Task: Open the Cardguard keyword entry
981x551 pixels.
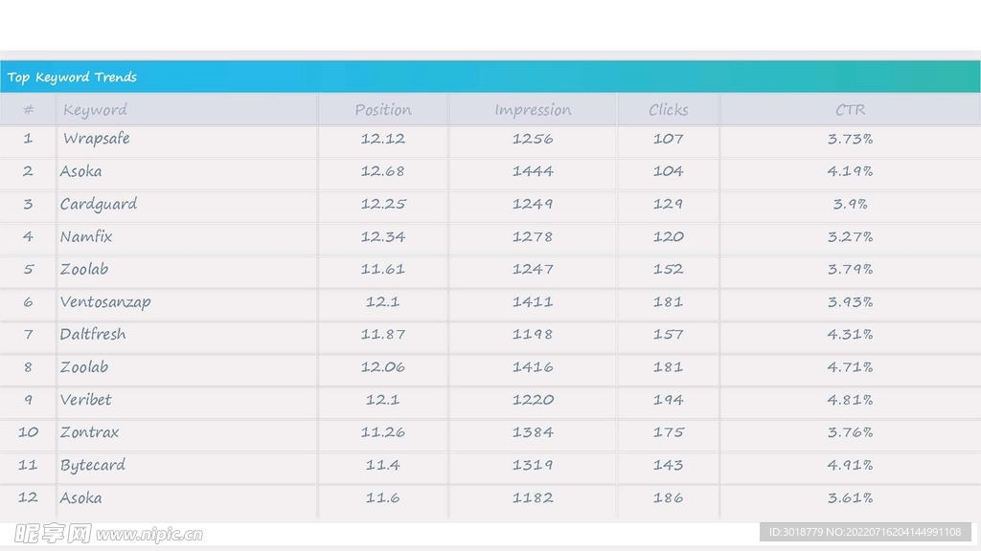Action: click(x=99, y=204)
